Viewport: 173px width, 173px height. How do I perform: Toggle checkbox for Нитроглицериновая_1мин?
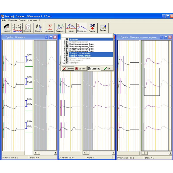pyautogui.click(x=67, y=44)
